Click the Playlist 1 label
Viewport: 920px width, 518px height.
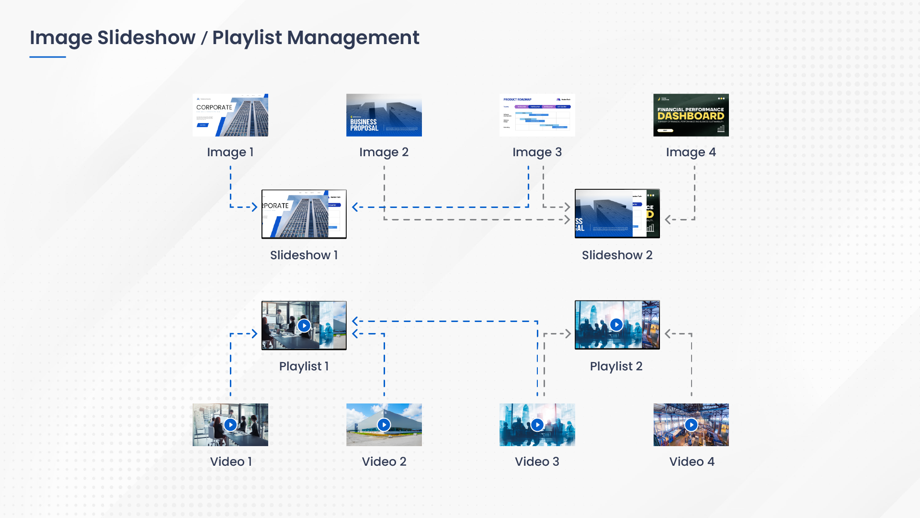click(304, 366)
